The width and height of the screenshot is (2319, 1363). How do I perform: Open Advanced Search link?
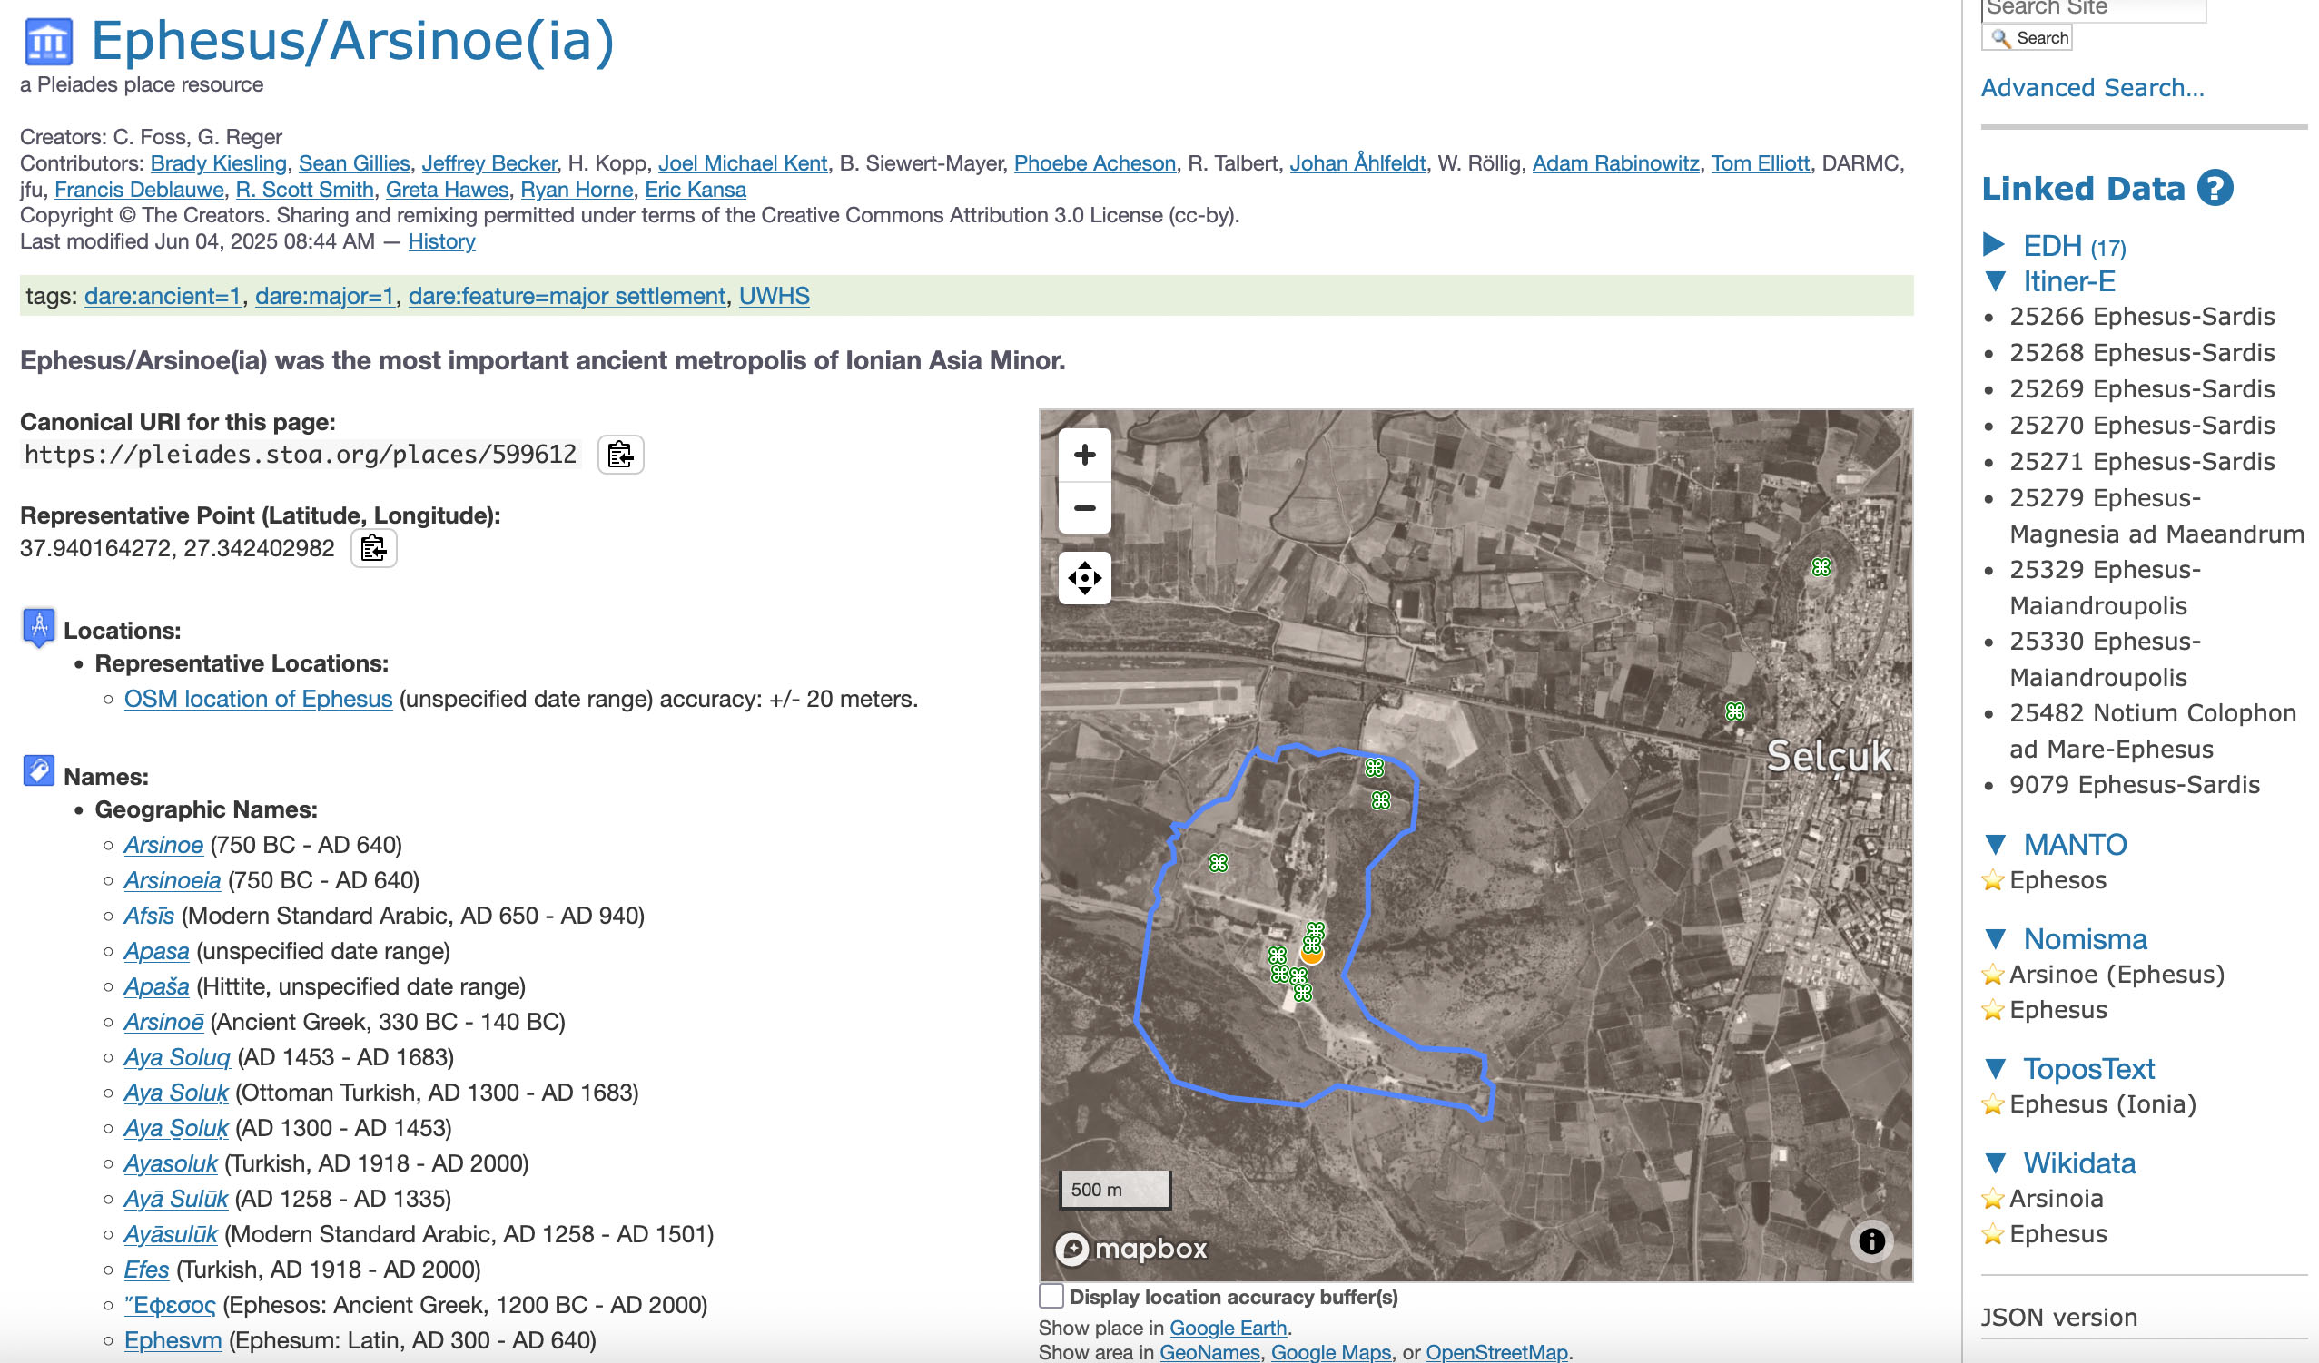[2092, 87]
